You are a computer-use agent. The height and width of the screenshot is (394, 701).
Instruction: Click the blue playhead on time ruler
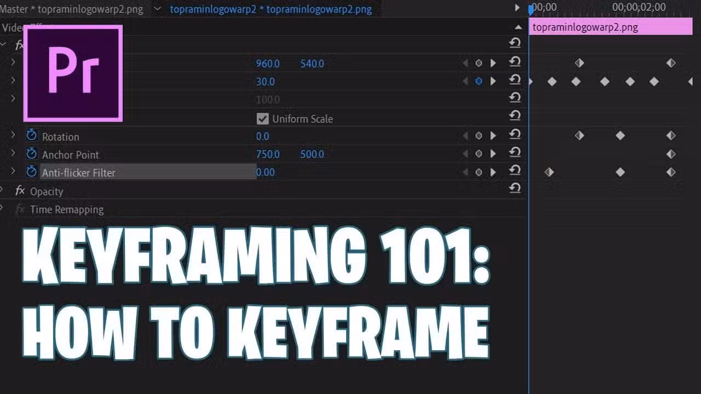point(530,9)
